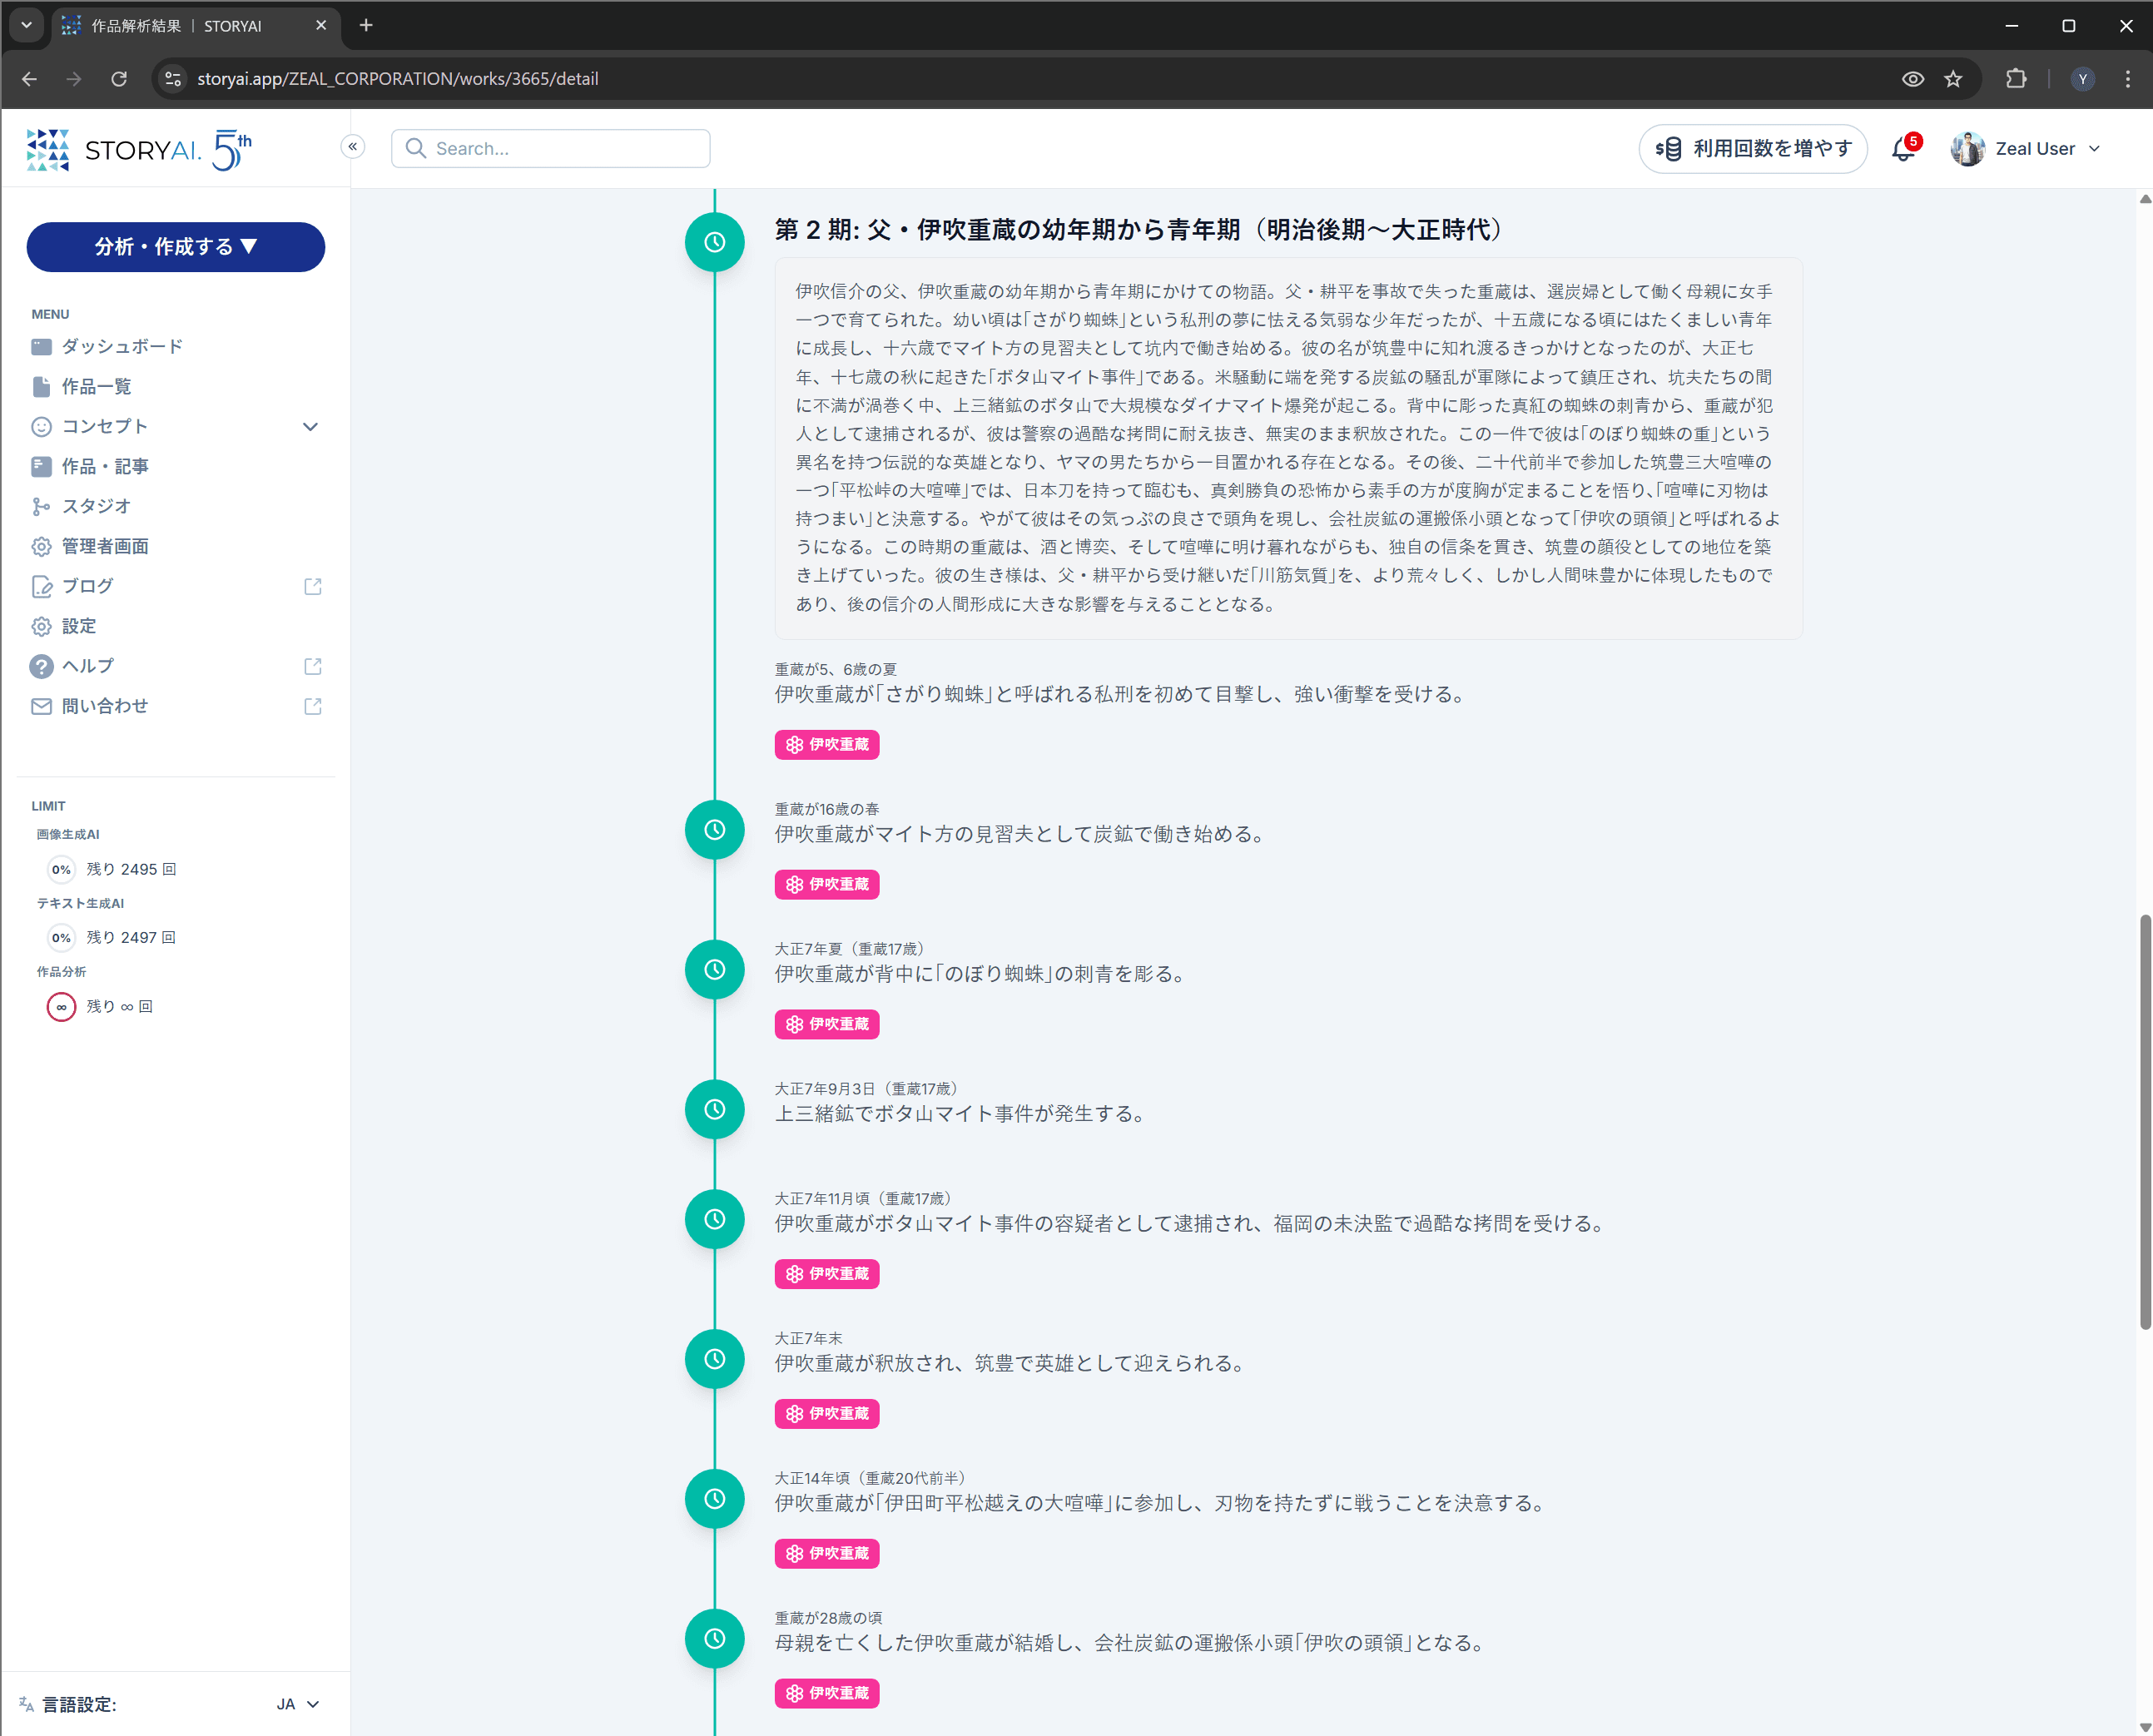This screenshot has width=2153, height=1736.
Task: Open the Zeal User account dropdown arrow
Action: (2095, 149)
